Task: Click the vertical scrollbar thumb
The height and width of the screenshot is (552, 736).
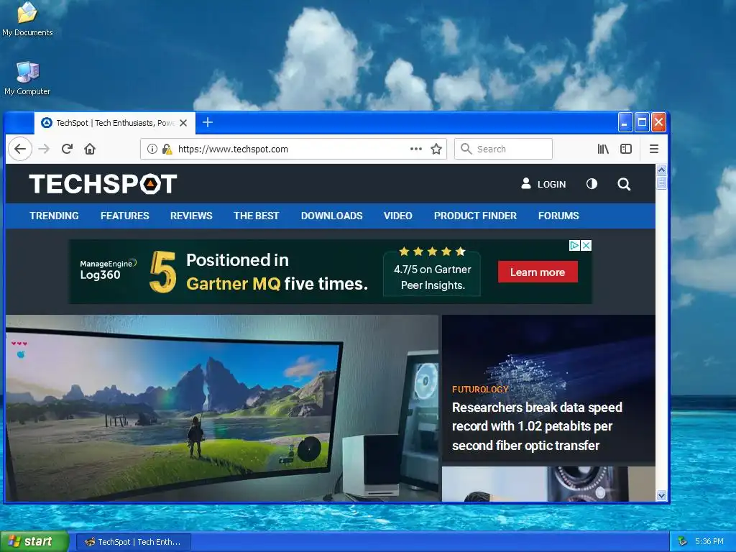Action: [x=661, y=182]
